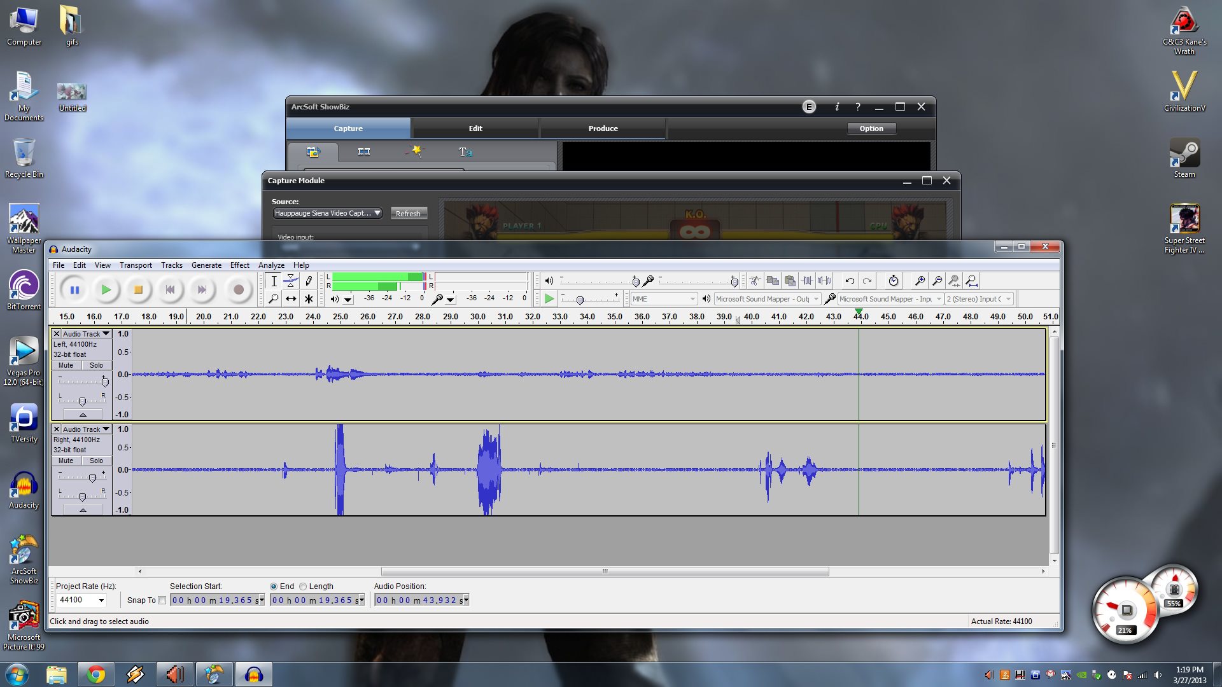This screenshot has height=687, width=1222.
Task: Click the Zoom In magnifier icon
Action: pos(920,281)
